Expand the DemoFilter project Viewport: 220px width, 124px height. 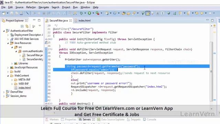click(x=4, y=92)
